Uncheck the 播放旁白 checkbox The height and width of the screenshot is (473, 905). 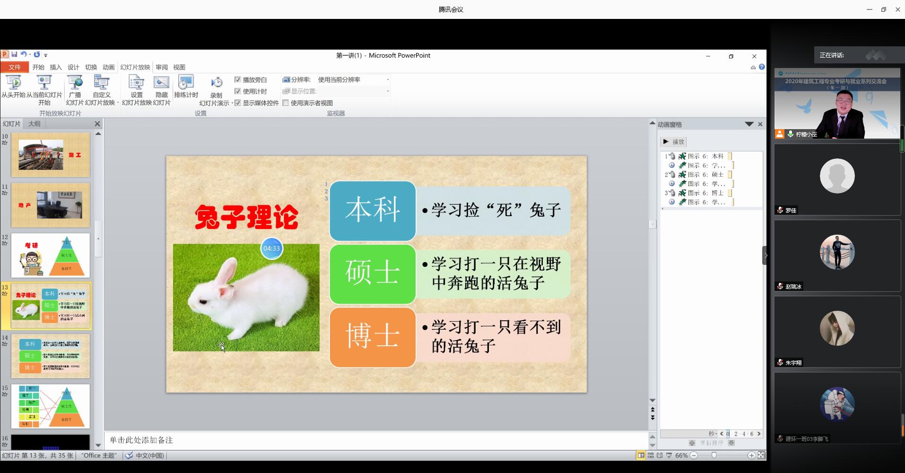click(x=238, y=79)
